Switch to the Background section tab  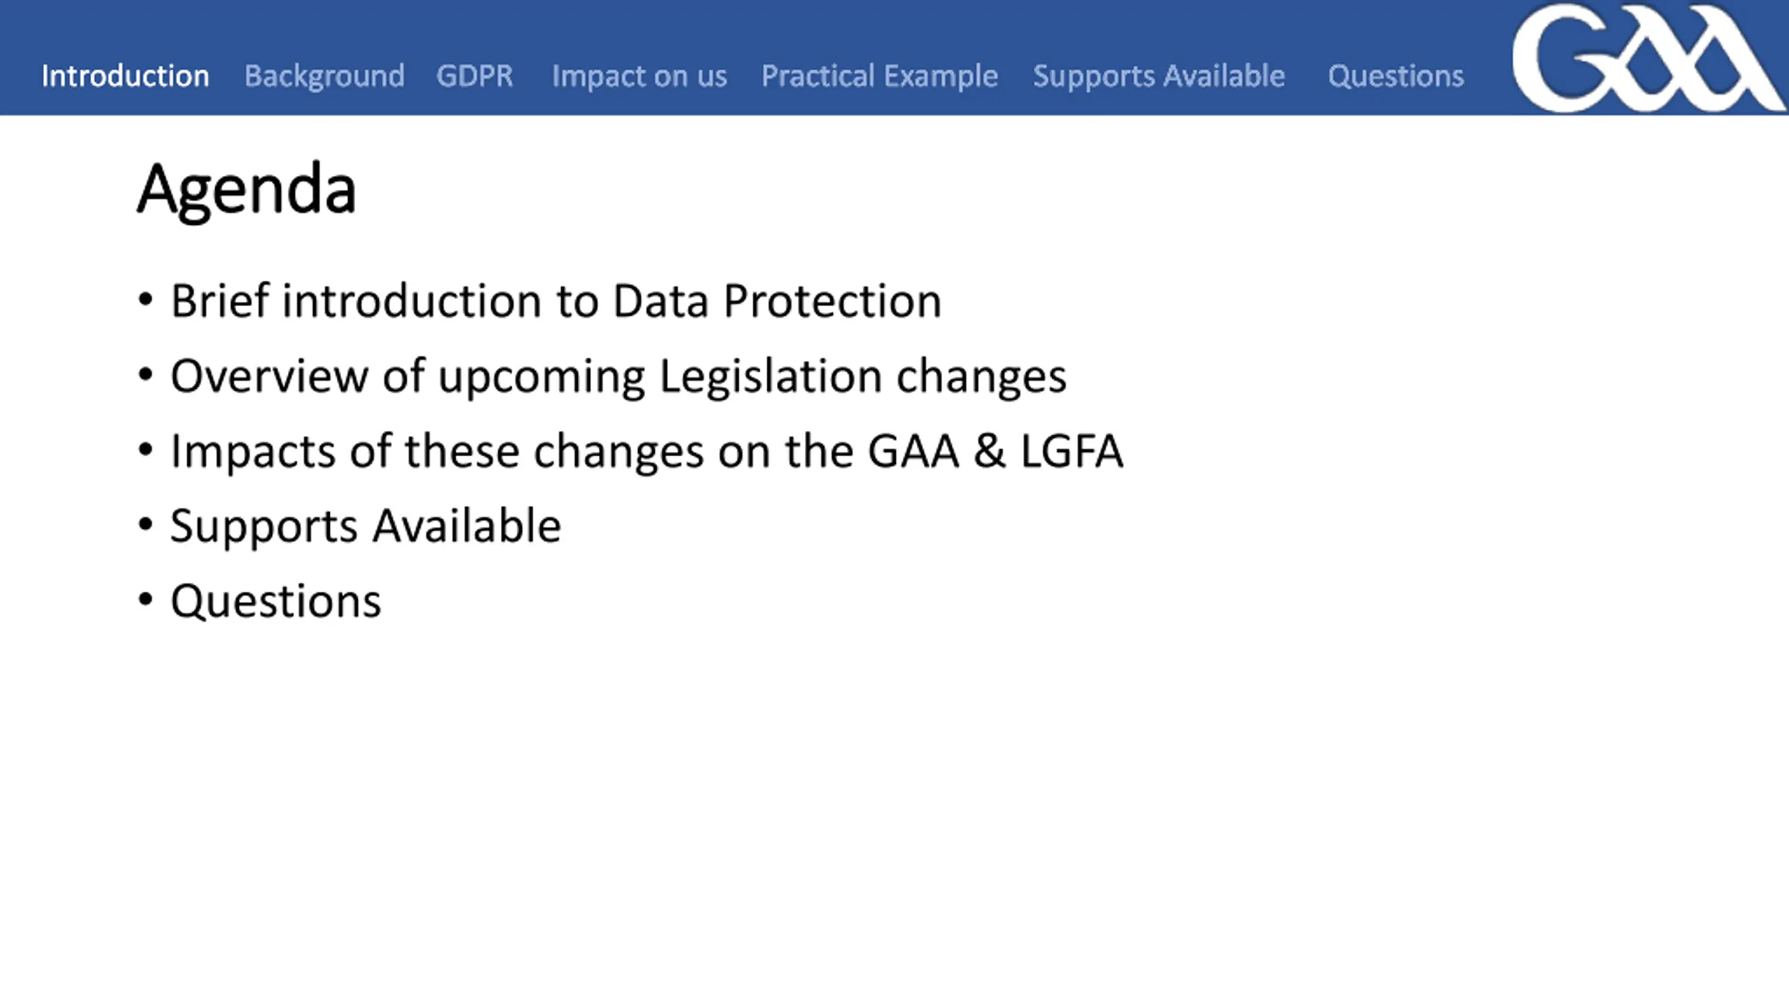pyautogui.click(x=324, y=75)
